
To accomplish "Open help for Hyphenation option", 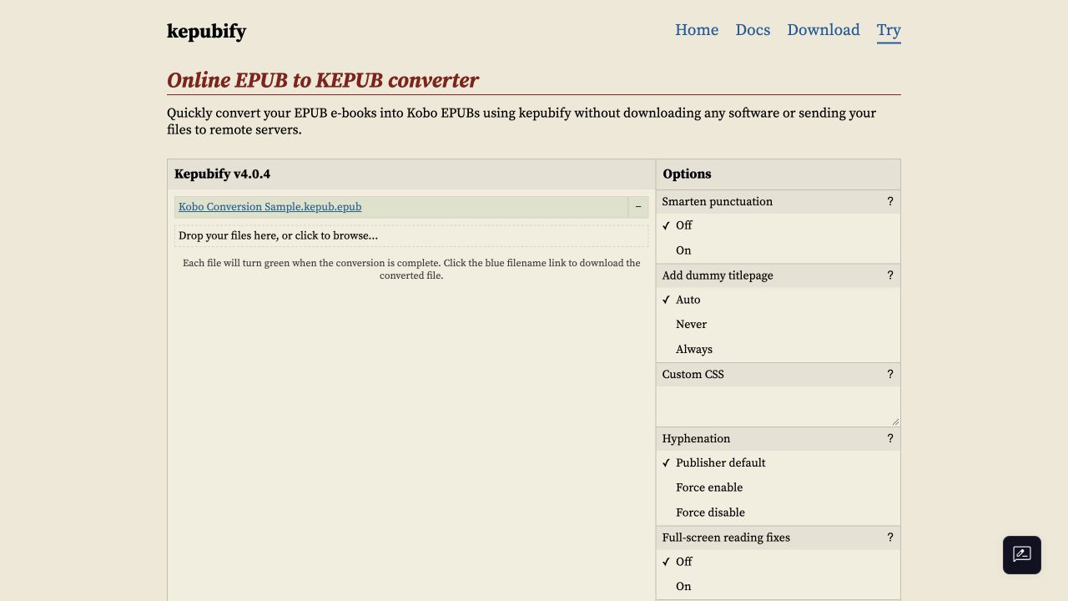I will [x=889, y=438].
